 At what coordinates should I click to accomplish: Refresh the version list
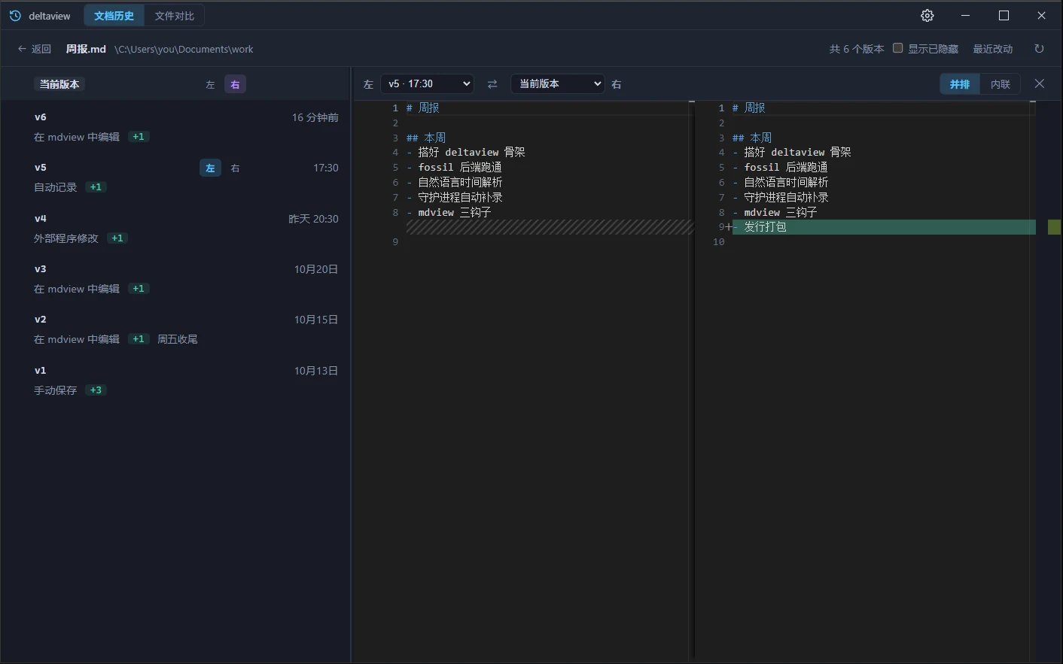(x=1039, y=49)
